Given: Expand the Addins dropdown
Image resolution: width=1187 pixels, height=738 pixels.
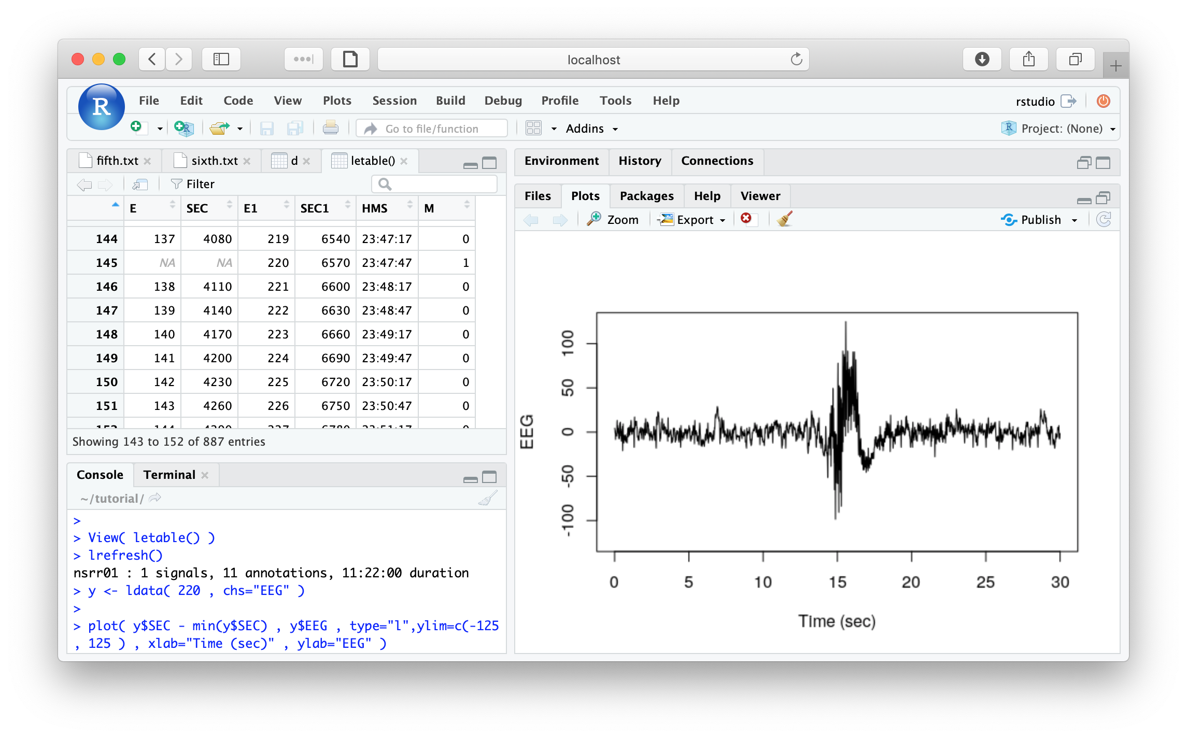Looking at the screenshot, I should tap(591, 129).
